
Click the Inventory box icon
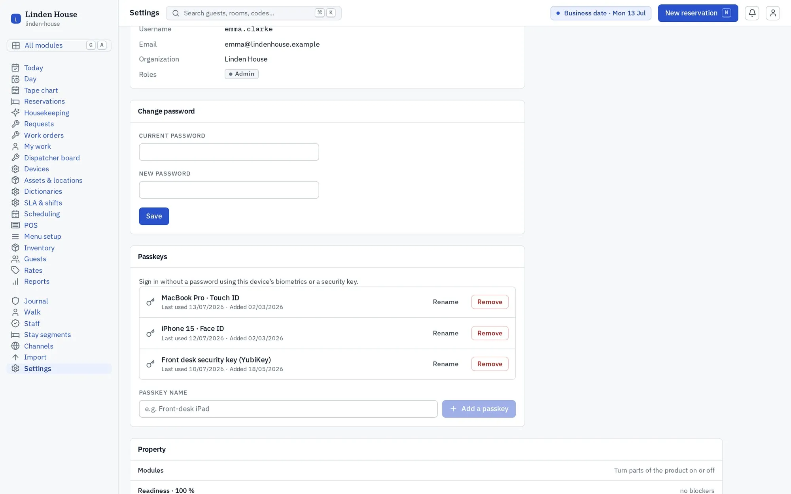[15, 248]
